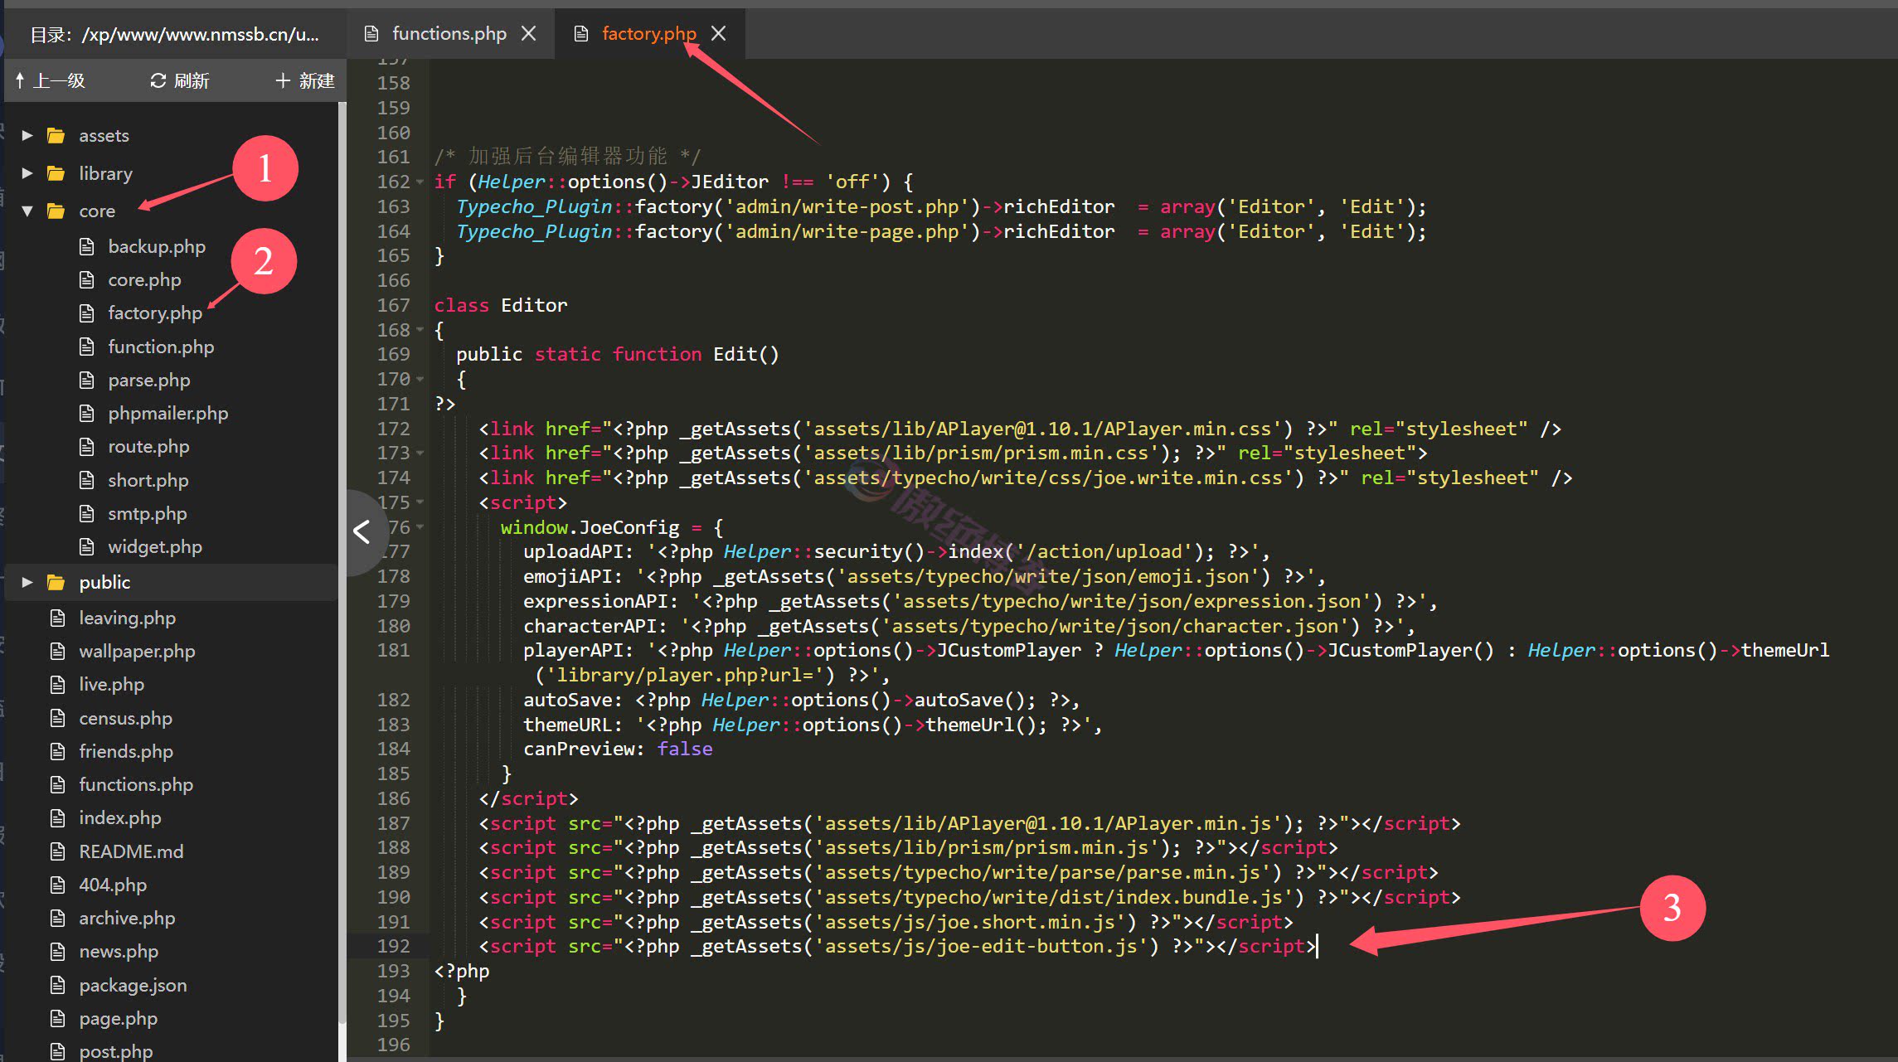Screen dimensions: 1898x1062
Task: Expand the public folder arrow
Action: coord(27,582)
